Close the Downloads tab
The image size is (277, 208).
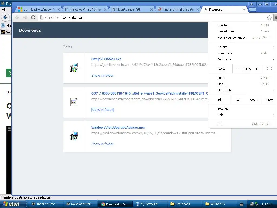click(x=244, y=9)
